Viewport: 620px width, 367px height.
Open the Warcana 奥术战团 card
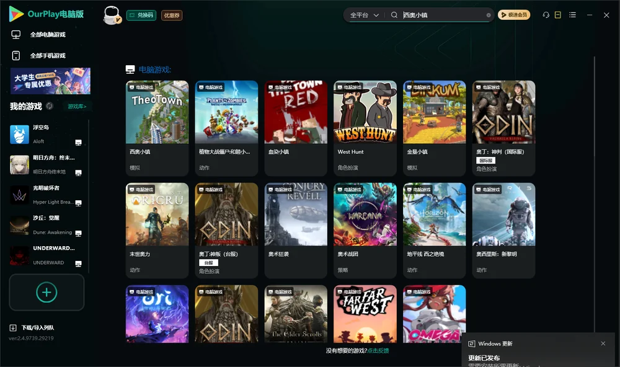[x=365, y=231]
